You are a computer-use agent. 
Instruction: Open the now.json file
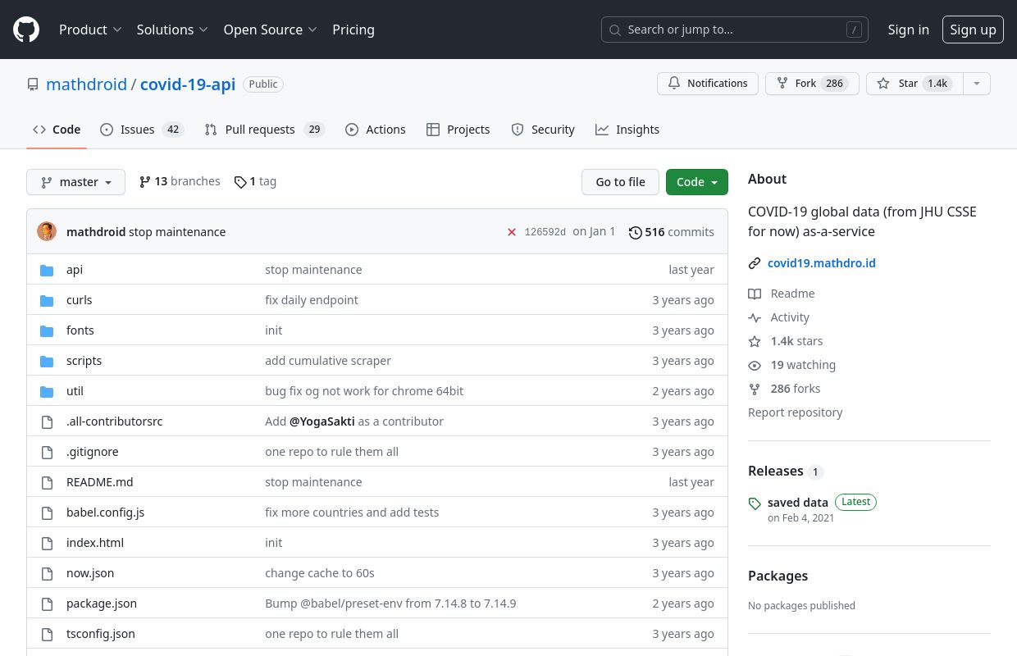click(x=90, y=573)
